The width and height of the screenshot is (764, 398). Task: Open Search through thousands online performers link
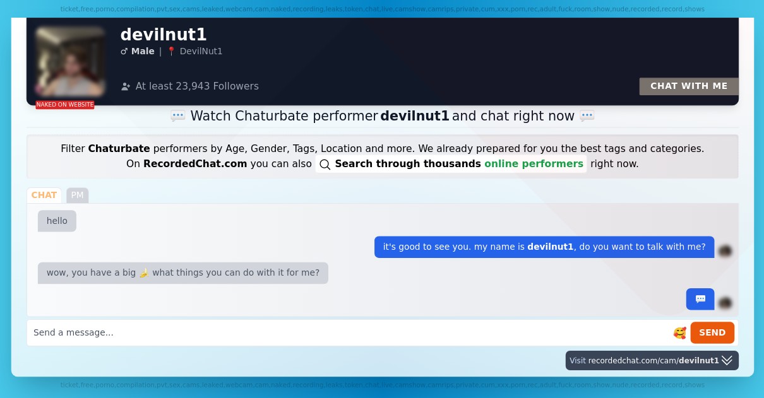point(451,164)
